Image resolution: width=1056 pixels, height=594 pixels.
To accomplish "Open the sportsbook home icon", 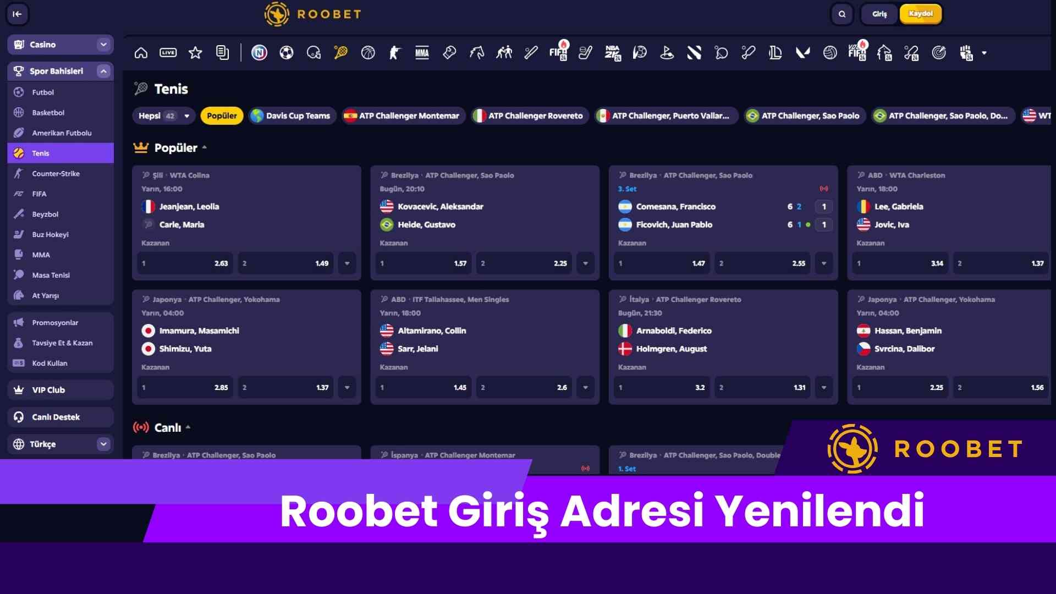I will (141, 53).
